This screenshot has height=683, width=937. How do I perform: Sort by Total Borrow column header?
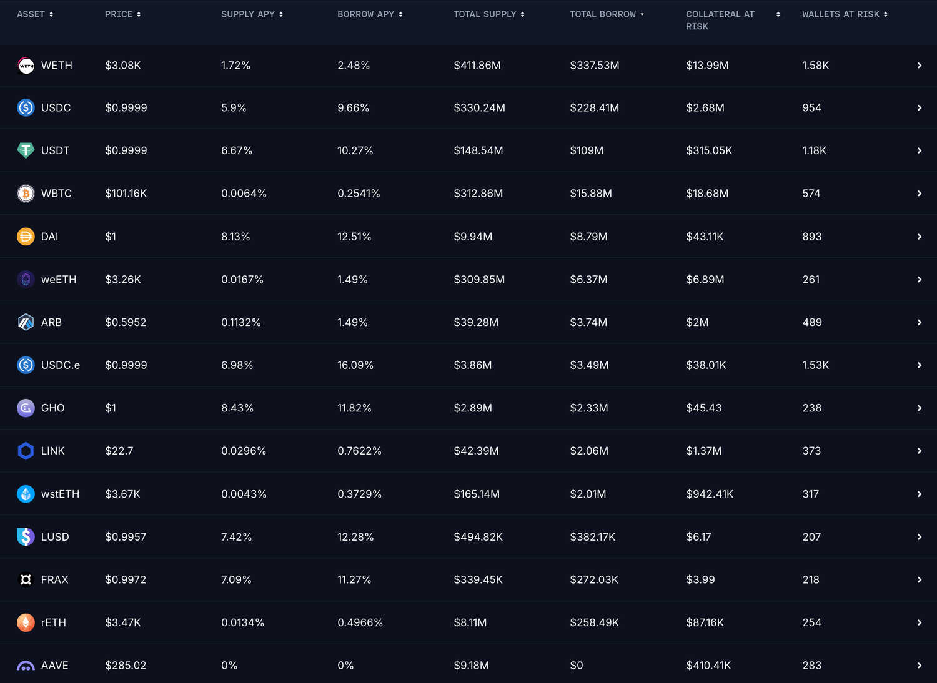(606, 14)
